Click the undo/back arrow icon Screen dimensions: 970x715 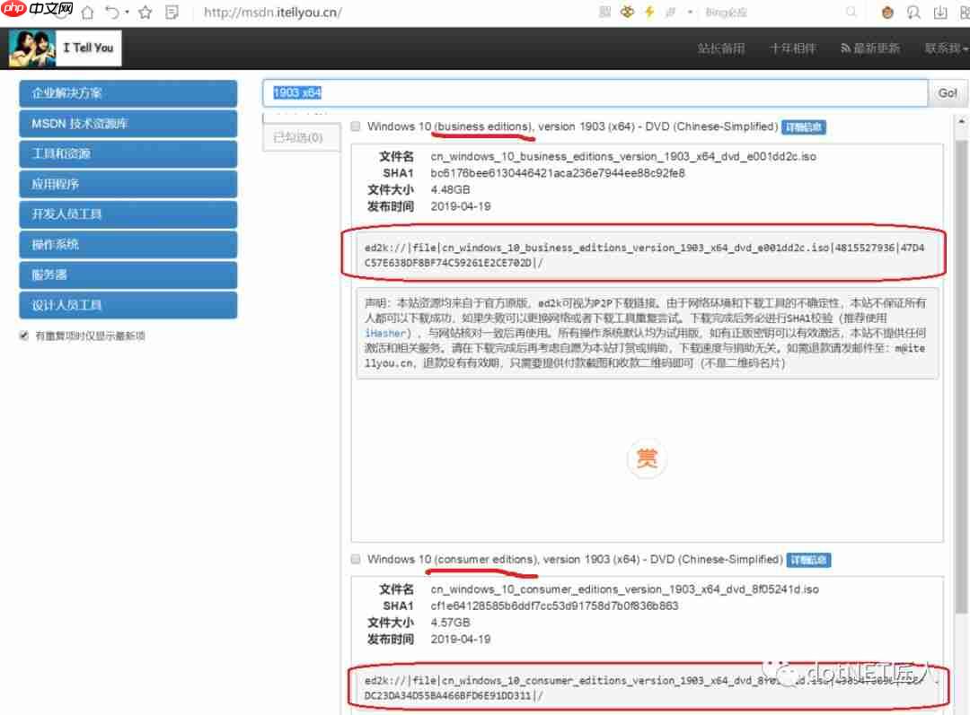pyautogui.click(x=112, y=13)
